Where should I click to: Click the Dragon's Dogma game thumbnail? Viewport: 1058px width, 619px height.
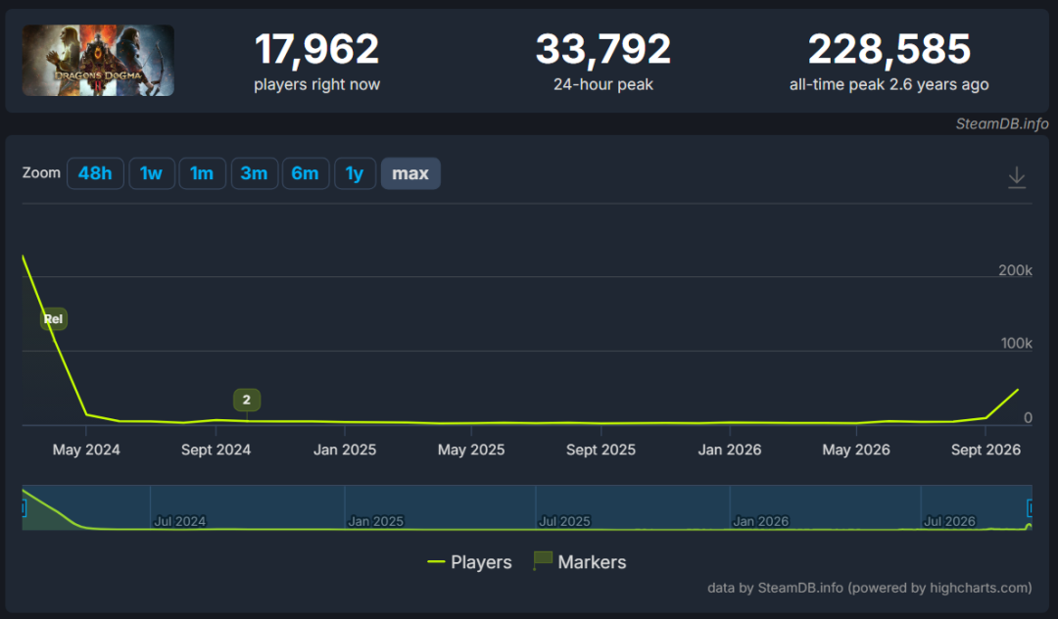99,61
